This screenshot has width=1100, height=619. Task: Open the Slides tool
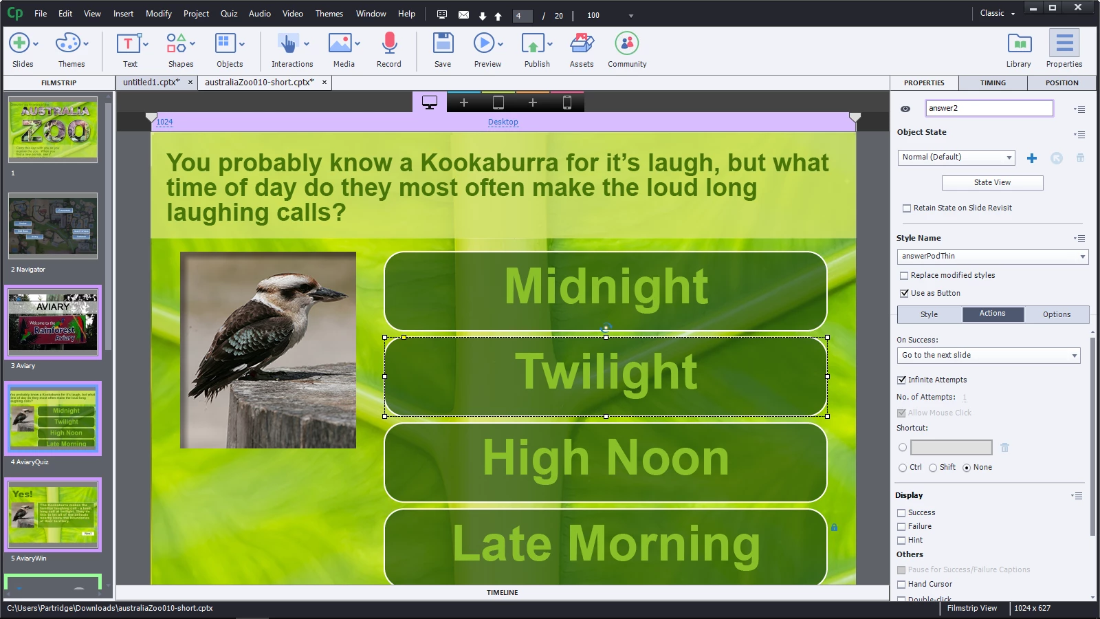[x=22, y=50]
